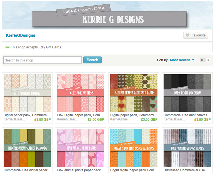Open Natures Hearts Patterned Paper thumbnail
Screen dimensions: 213x173
pos(134,93)
